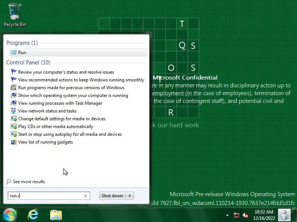Image resolution: width=297 pixels, height=222 pixels.
Task: Click magnifier icon beside See more results
Action: [9, 181]
